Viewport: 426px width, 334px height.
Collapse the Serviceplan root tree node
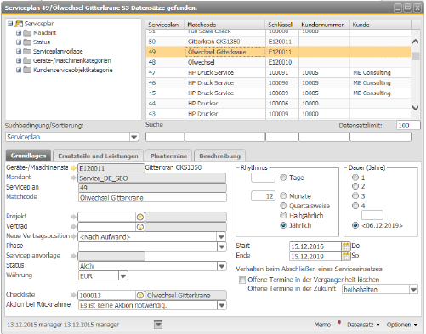click(x=10, y=24)
